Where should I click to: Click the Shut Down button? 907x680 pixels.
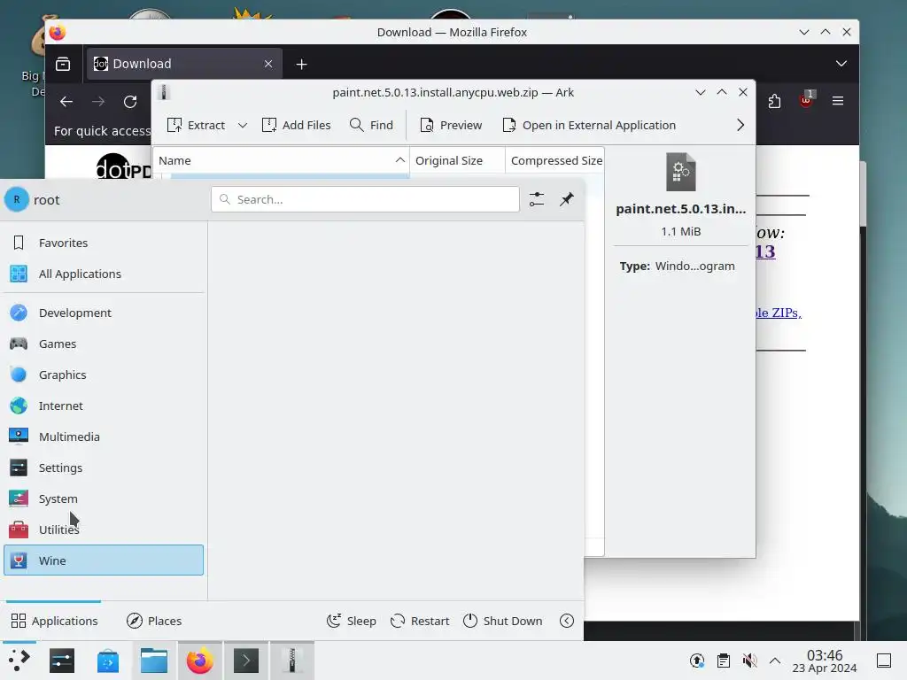(x=503, y=621)
